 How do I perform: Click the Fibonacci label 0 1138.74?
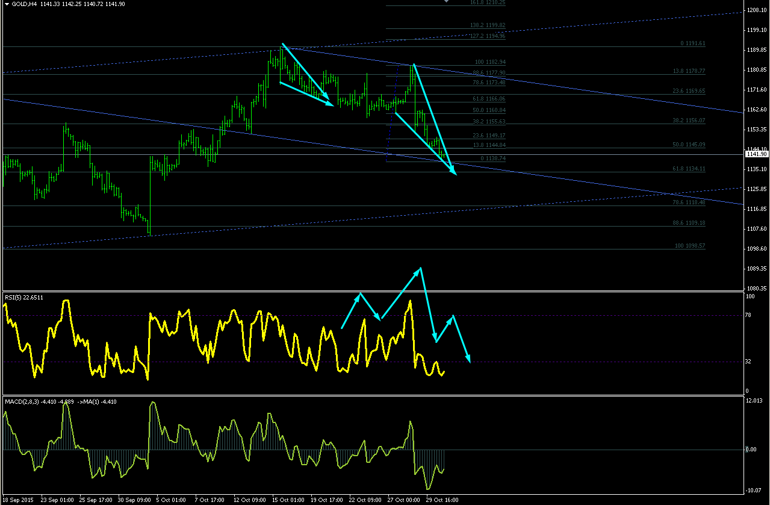click(x=493, y=158)
